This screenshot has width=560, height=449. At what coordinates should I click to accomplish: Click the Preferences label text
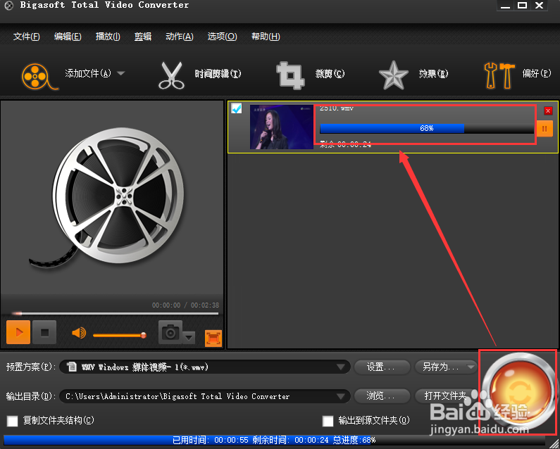point(537,73)
